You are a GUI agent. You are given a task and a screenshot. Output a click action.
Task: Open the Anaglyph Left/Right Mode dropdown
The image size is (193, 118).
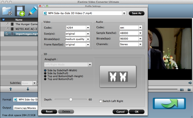pyautogui.click(x=90, y=64)
